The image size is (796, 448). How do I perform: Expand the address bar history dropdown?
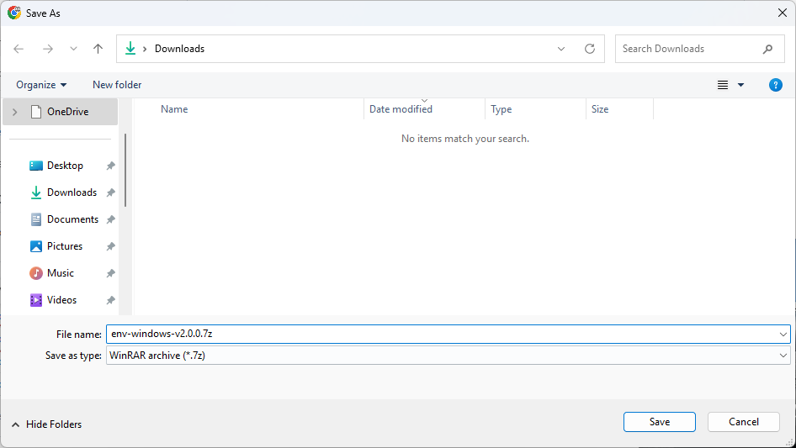point(561,49)
